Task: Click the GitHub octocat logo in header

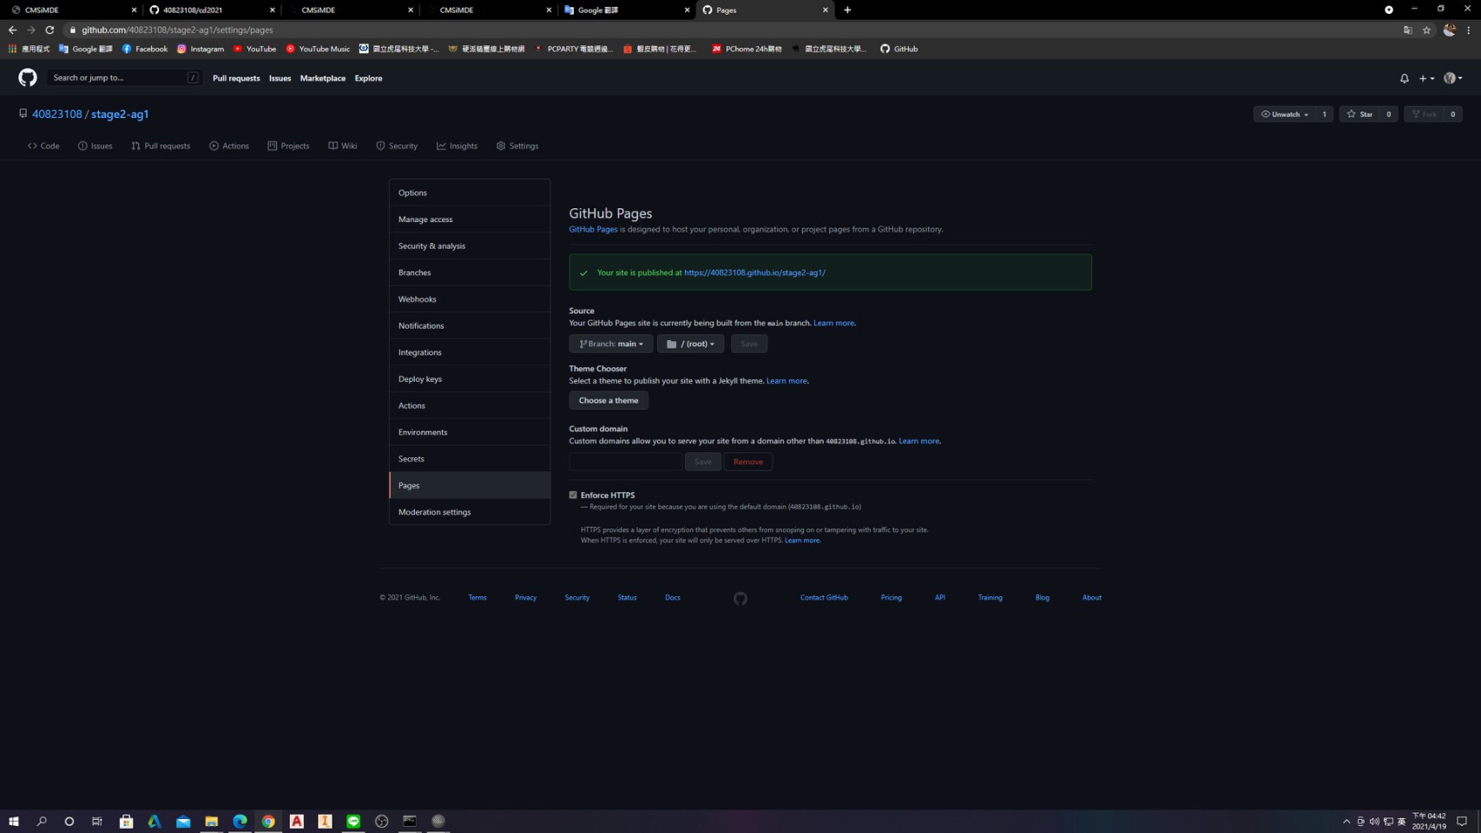Action: click(x=28, y=78)
